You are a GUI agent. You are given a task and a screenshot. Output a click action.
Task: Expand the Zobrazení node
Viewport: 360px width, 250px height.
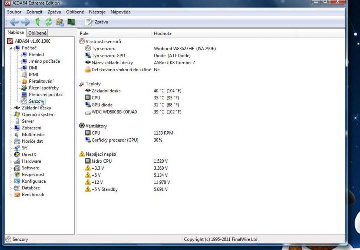click(x=11, y=128)
